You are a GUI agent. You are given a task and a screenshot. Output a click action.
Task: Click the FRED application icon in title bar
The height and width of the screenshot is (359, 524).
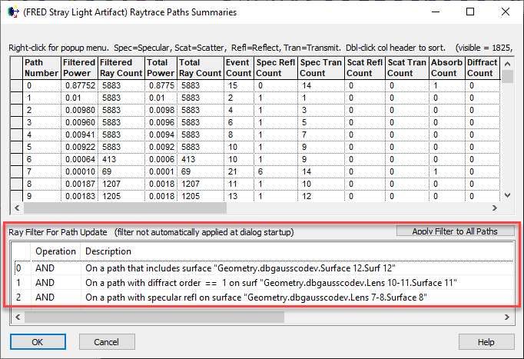click(13, 12)
